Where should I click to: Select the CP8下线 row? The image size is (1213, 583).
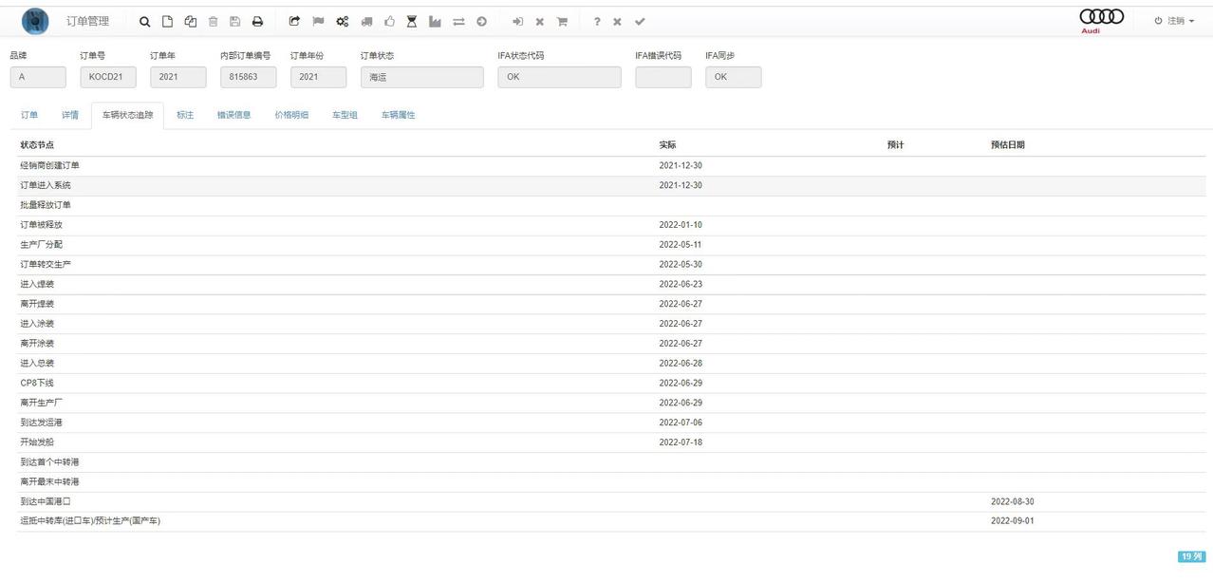611,384
